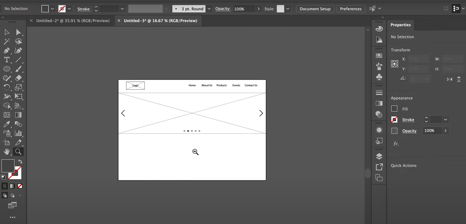Select the Pen tool
This screenshot has height=224, width=466.
tap(7, 50)
